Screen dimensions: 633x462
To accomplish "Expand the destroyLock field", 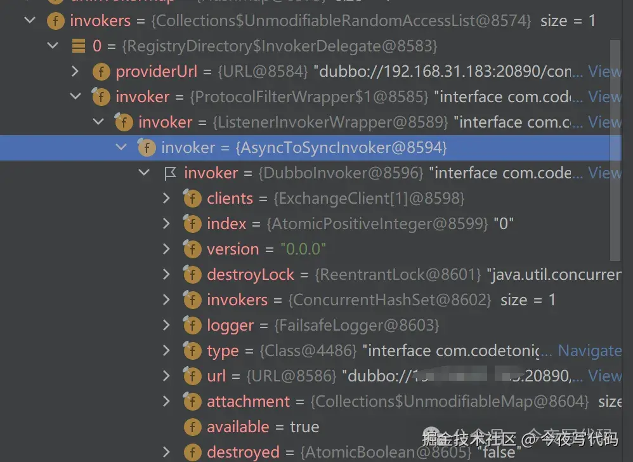I will 166,274.
